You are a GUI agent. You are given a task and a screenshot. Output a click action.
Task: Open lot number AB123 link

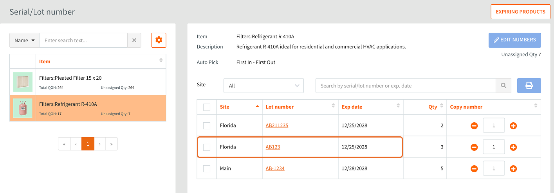point(273,147)
